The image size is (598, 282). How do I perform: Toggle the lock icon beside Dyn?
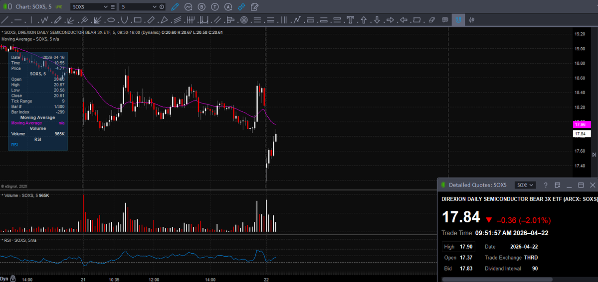click(13, 279)
